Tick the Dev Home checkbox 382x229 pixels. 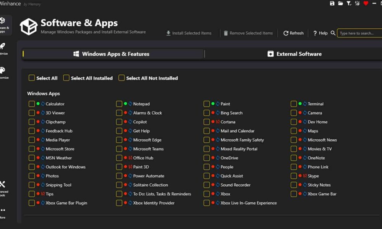point(294,122)
